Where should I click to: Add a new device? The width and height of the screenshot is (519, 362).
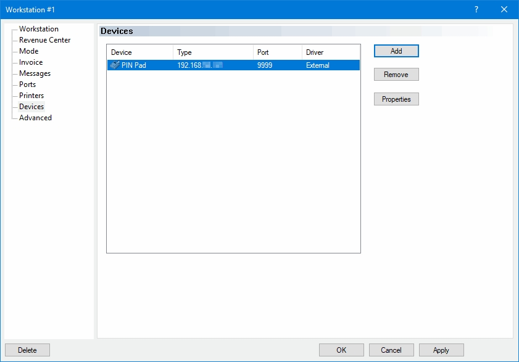[396, 51]
